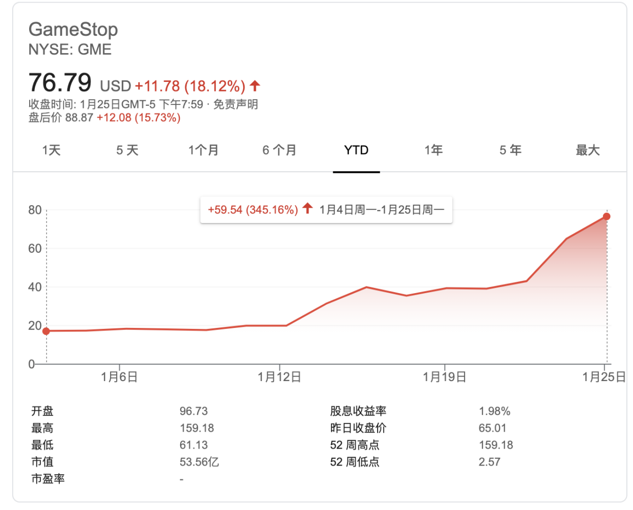Click the 40 y-axis label
The width and height of the screenshot is (633, 510).
point(35,287)
